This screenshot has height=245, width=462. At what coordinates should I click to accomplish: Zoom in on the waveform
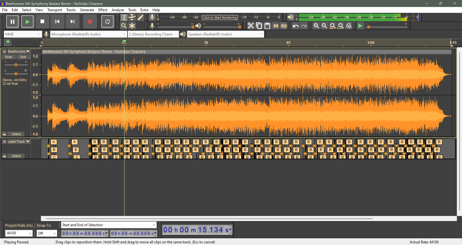tap(316, 26)
